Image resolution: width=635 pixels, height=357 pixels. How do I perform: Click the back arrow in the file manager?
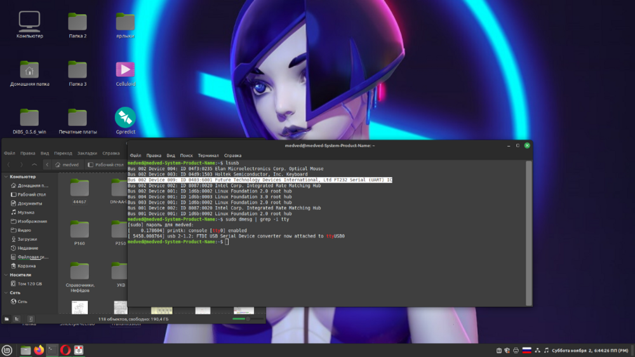coord(8,165)
